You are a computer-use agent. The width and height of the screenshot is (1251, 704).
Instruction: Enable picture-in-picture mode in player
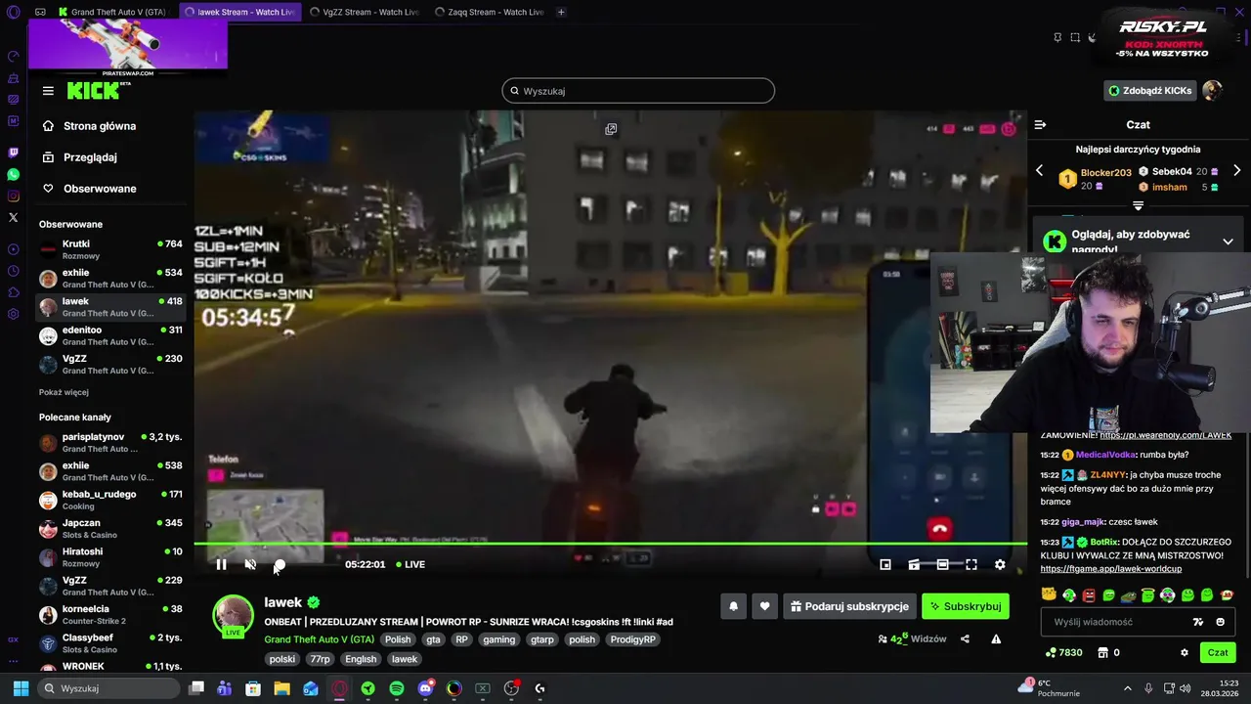click(885, 564)
